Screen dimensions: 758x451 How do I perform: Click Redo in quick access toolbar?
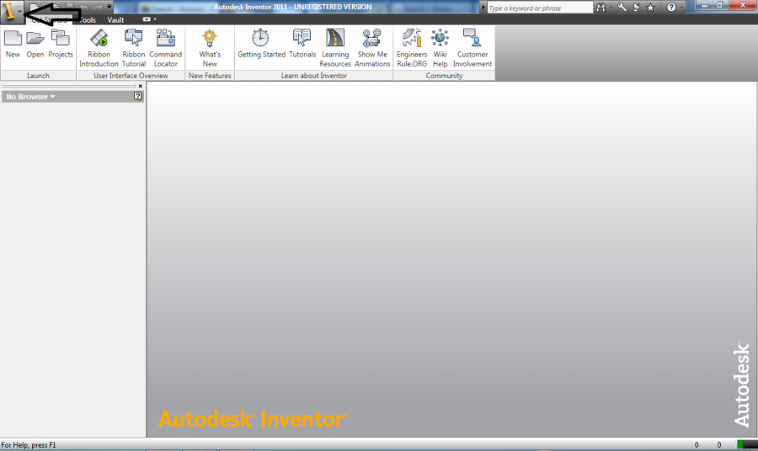click(99, 7)
